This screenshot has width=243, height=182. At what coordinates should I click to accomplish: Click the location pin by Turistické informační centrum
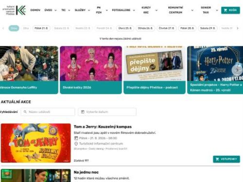[x=76, y=144]
